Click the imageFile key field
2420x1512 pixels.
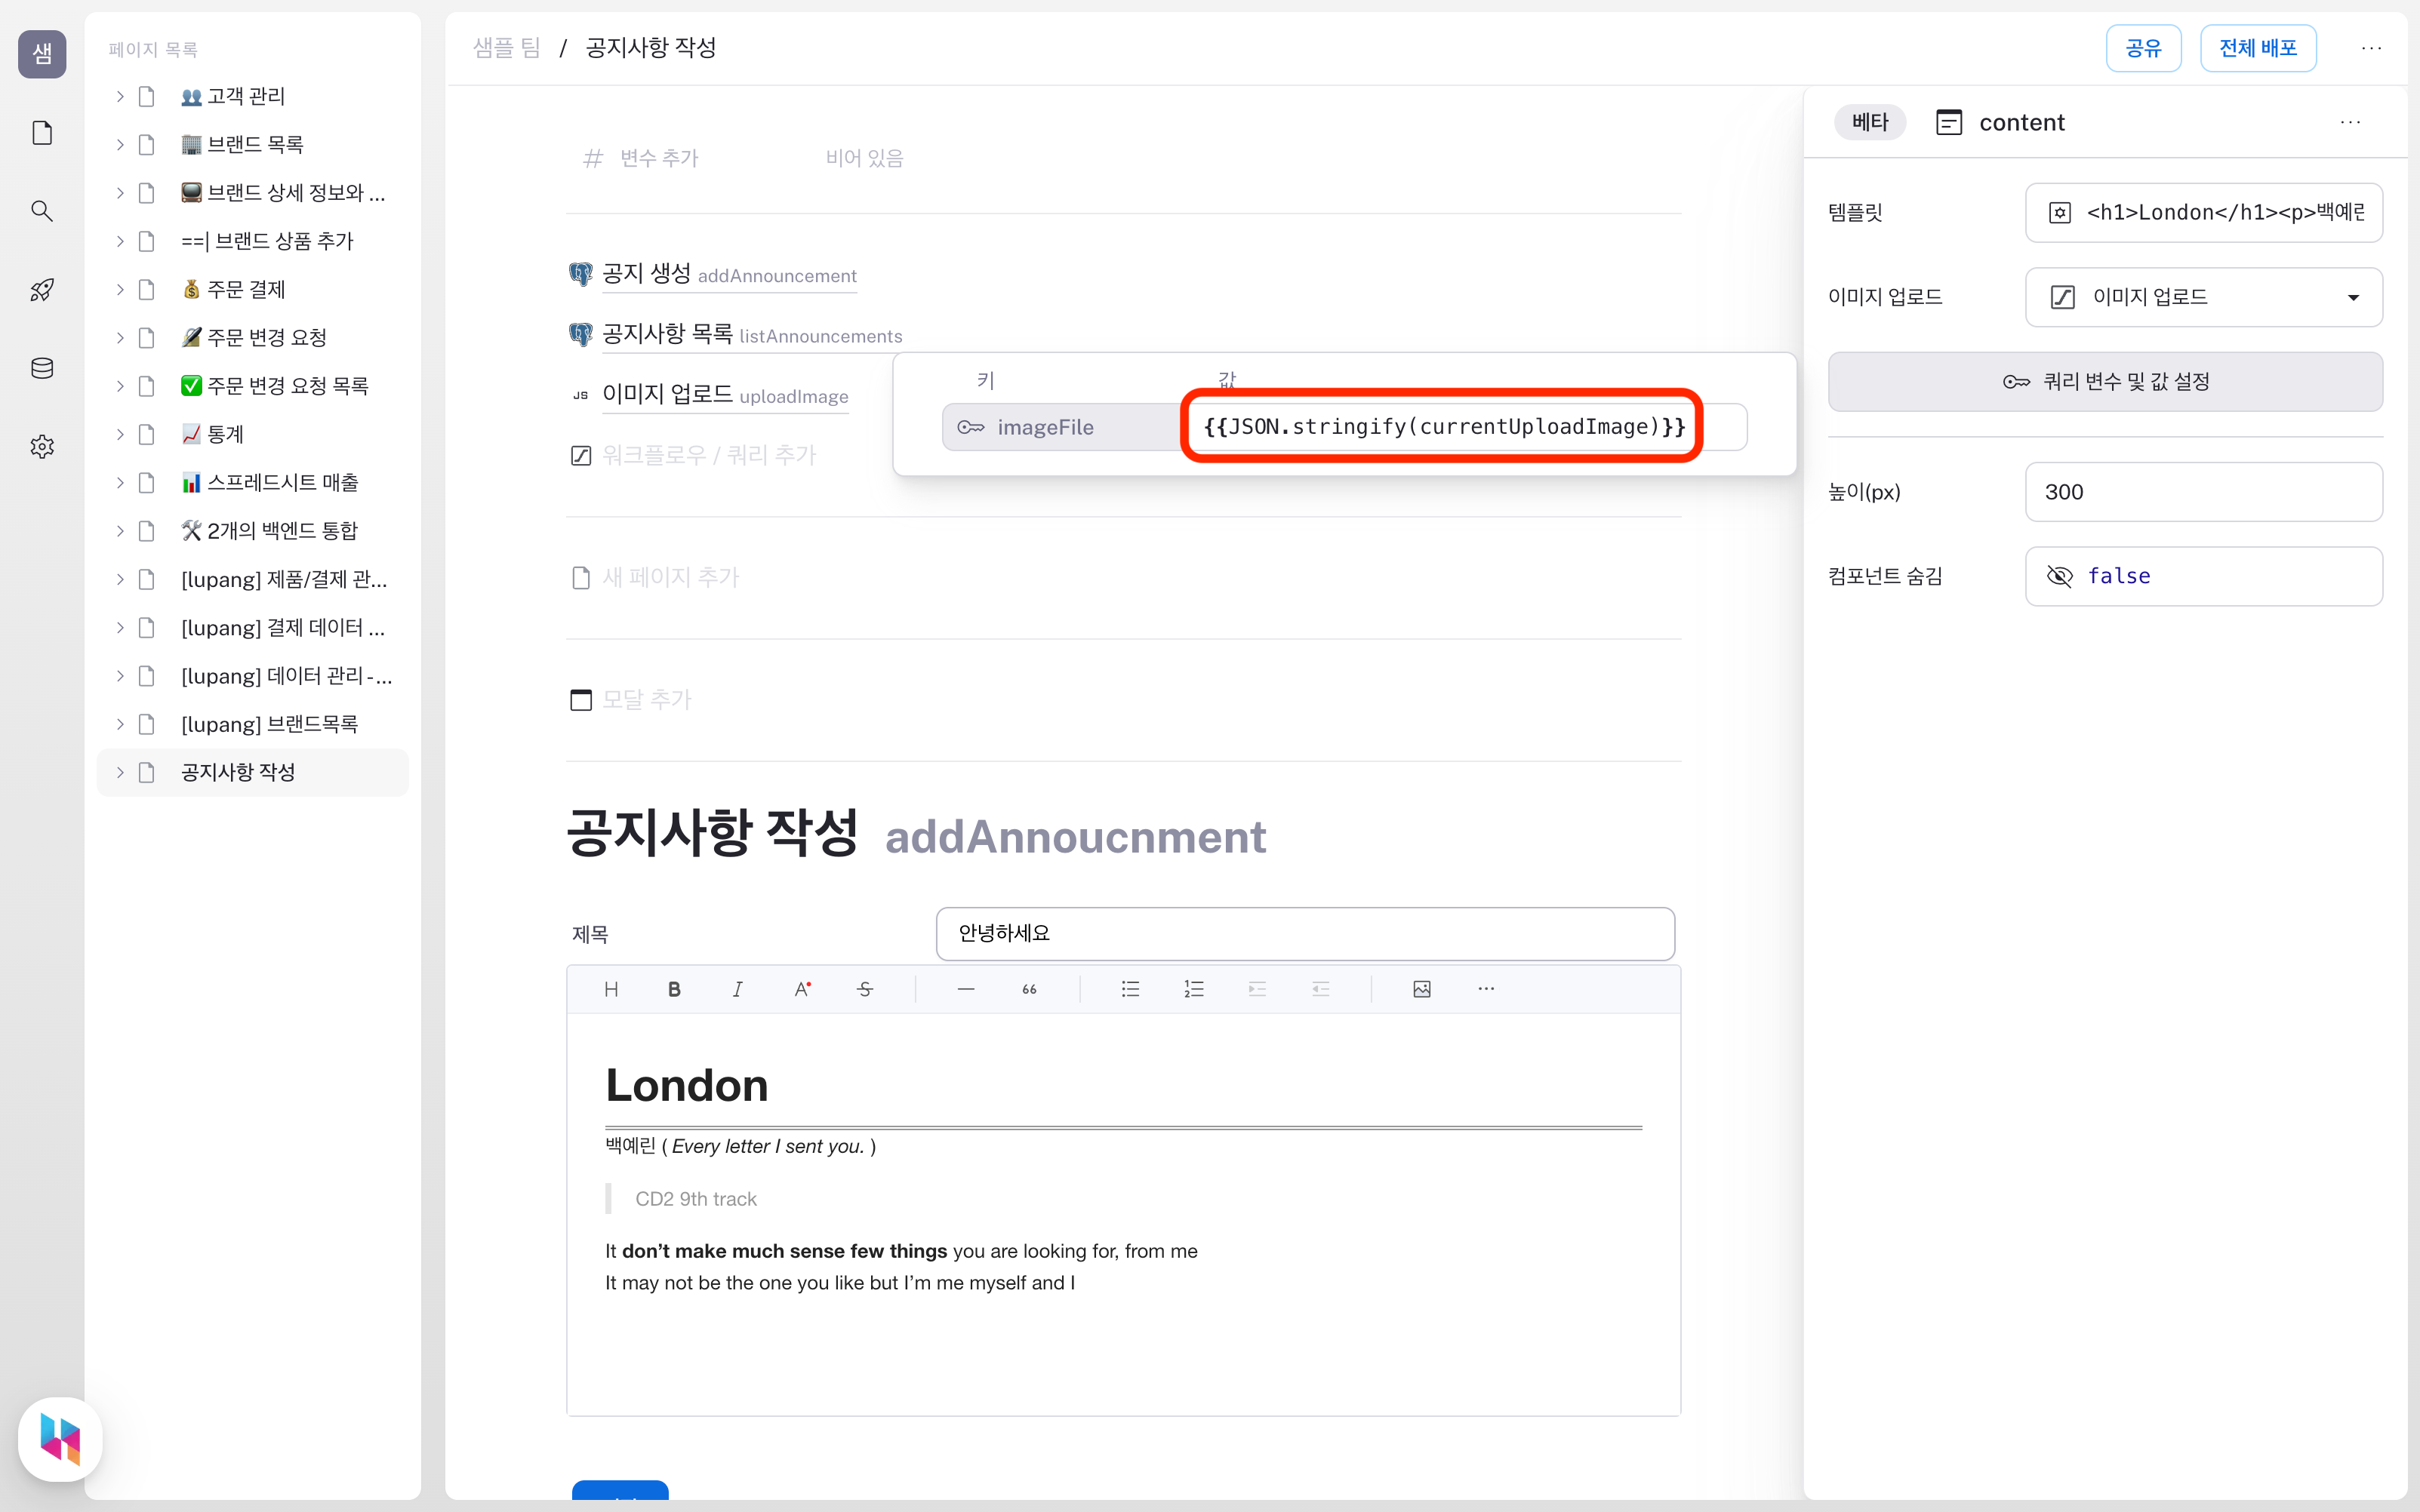[x=1063, y=427]
